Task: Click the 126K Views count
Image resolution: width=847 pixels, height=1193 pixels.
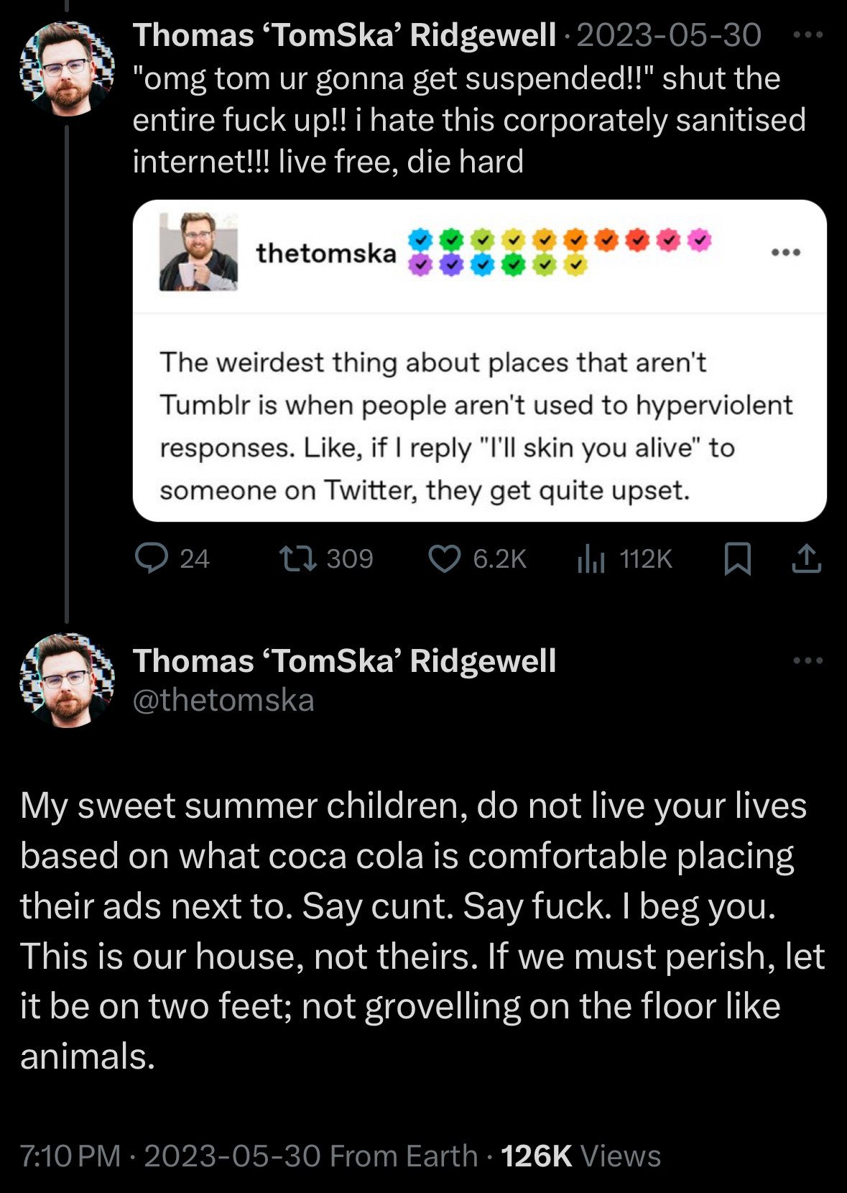Action: [580, 1156]
